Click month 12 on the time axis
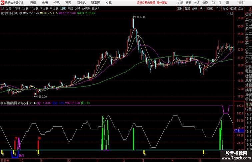This screenshot has height=162, width=252. pyautogui.click(x=69, y=160)
